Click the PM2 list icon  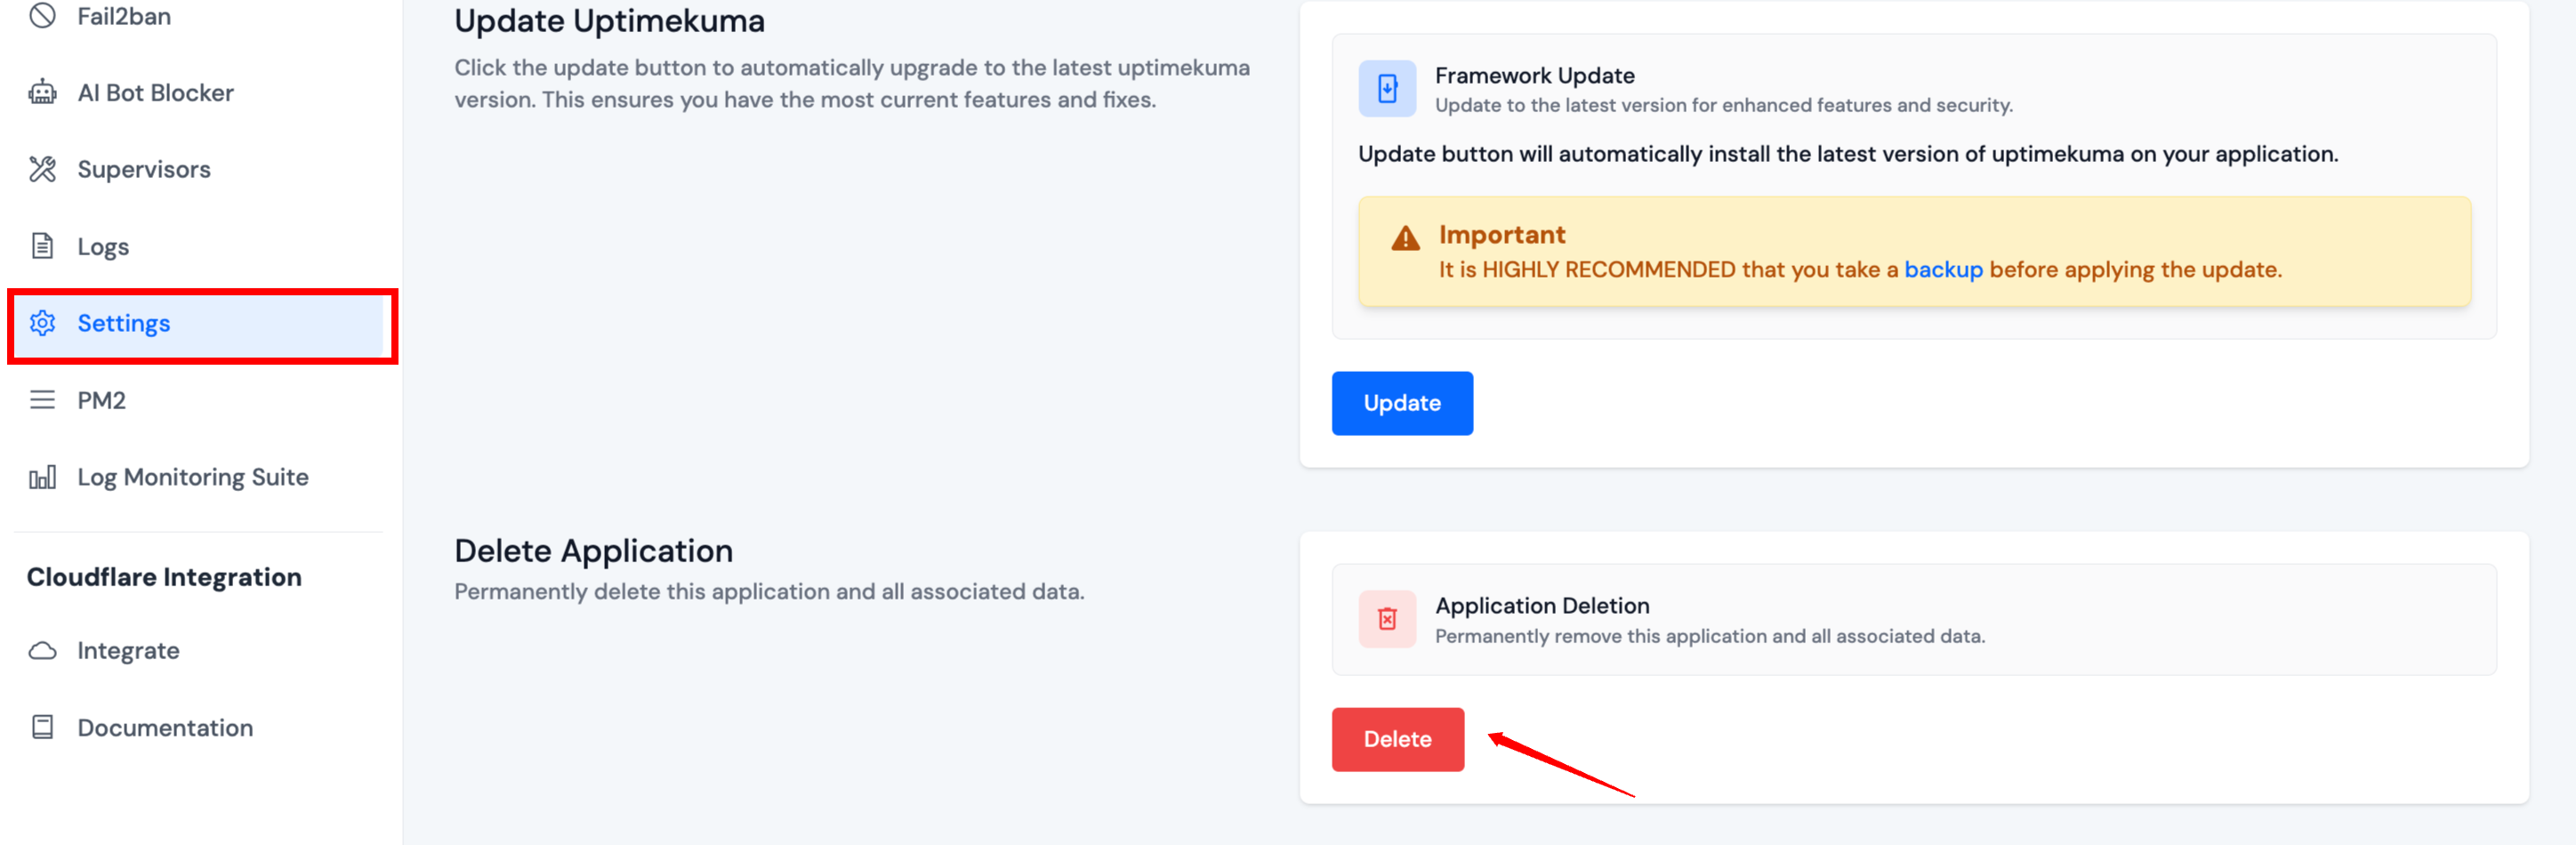[42, 400]
